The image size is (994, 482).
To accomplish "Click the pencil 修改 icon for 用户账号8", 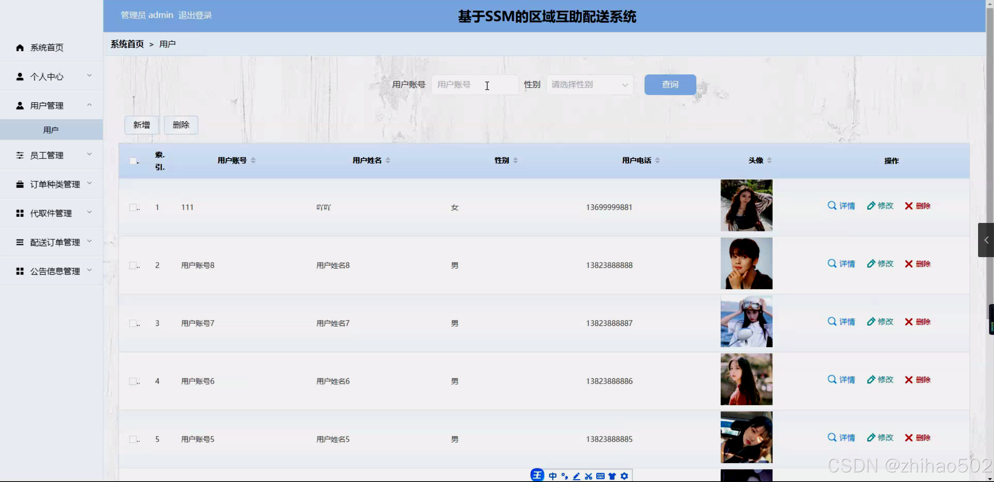I will [871, 264].
